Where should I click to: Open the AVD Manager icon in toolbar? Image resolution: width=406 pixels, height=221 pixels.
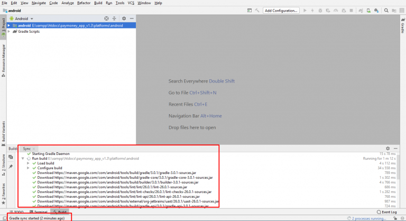point(368,10)
